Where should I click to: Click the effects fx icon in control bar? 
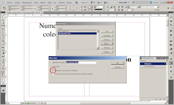pos(114,7)
